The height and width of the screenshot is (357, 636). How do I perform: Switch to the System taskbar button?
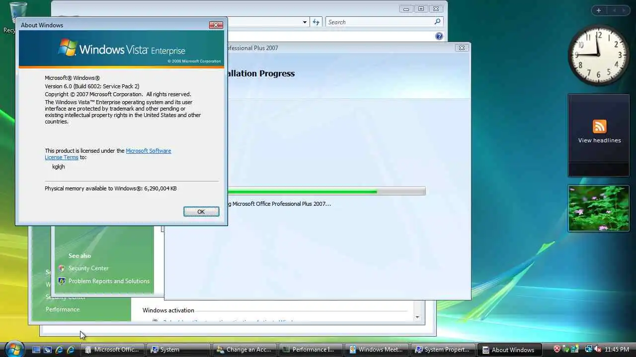179,350
